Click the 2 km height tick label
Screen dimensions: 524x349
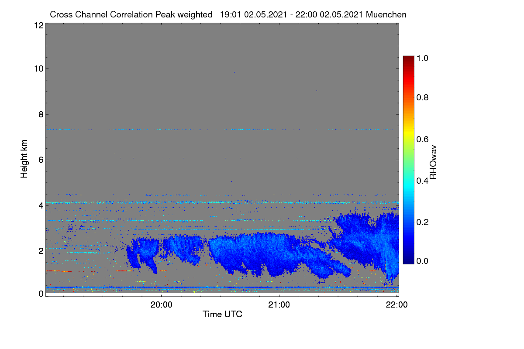tap(41, 250)
